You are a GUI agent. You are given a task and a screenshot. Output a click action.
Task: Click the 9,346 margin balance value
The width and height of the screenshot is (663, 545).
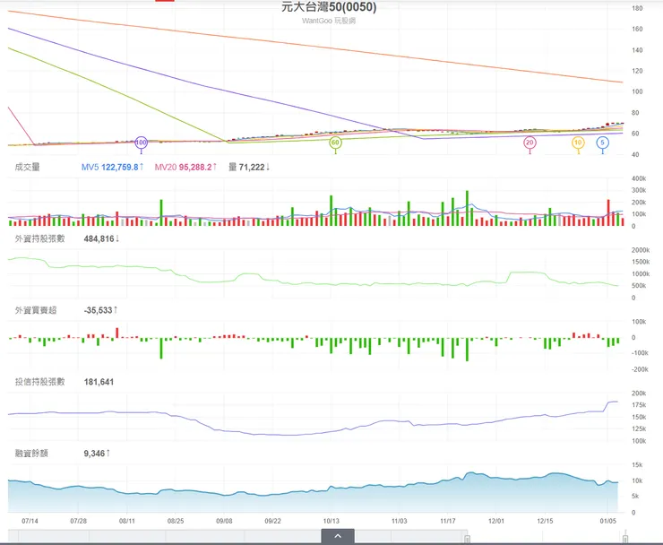pyautogui.click(x=97, y=454)
